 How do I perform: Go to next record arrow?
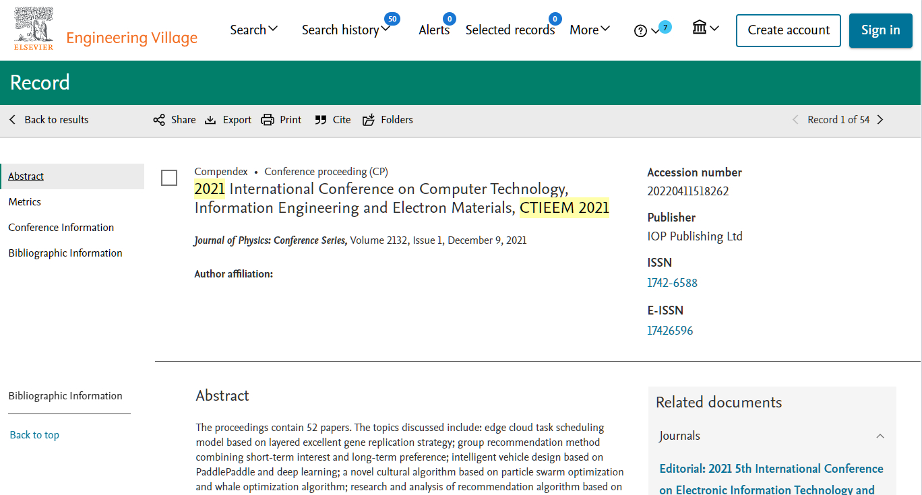(880, 120)
